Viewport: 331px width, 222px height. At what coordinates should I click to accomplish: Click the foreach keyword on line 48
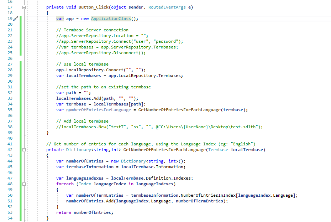65,184
